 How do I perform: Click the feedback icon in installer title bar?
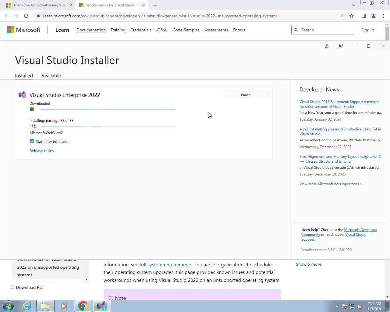coord(341,46)
